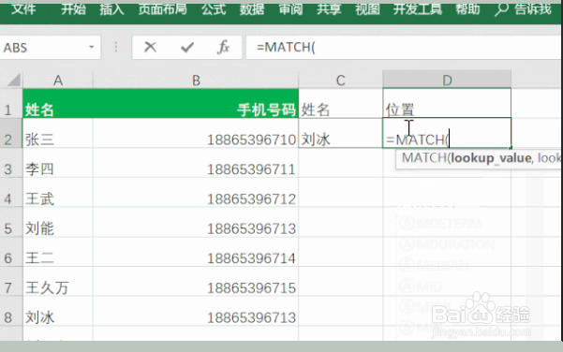Open the Tell Me search magnifier
563x352 pixels.
(501, 9)
